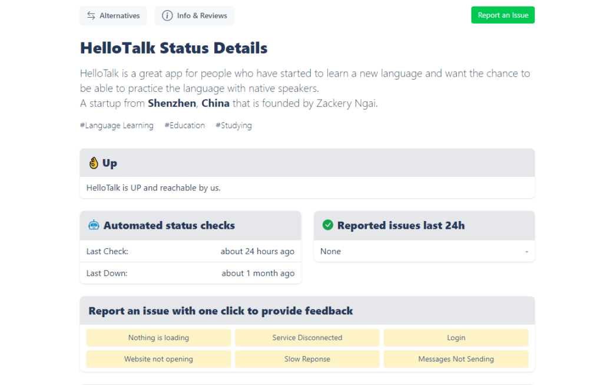This screenshot has height=385, width=603.
Task: Report 'Slow Reponse' issue
Action: 307,359
